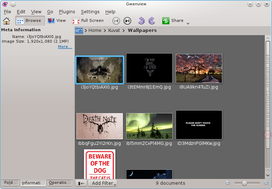Select thumbnail i3tEMmr8J1EmQ.jpg
The width and height of the screenshot is (272, 189).
[149, 68]
